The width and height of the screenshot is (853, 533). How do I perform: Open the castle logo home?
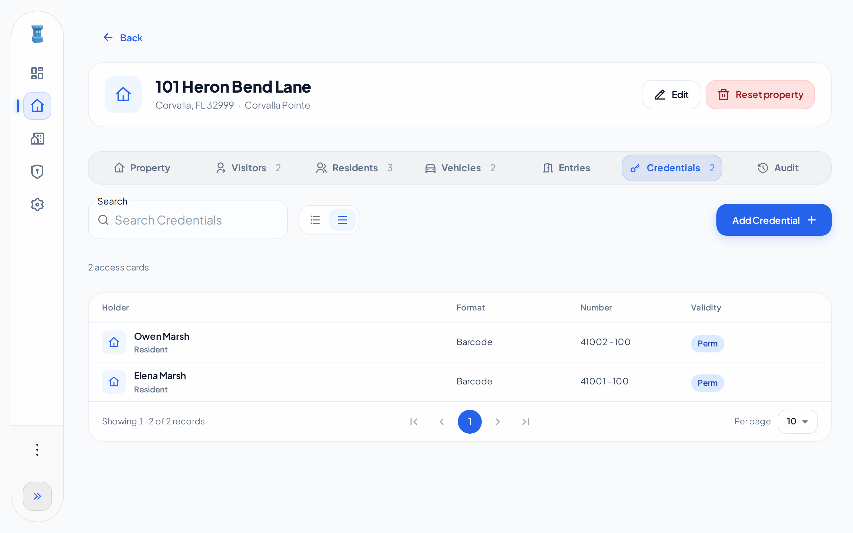37,34
